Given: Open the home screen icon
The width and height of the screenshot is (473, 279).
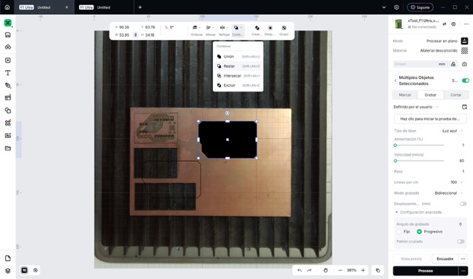Looking at the screenshot, I should 7,7.
